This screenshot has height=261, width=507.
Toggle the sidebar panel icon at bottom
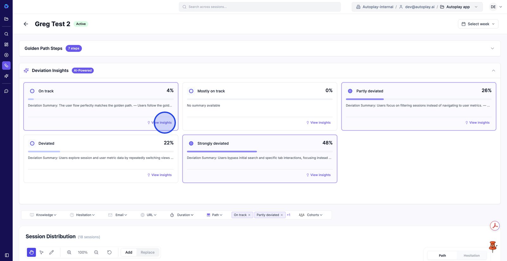tap(7, 255)
